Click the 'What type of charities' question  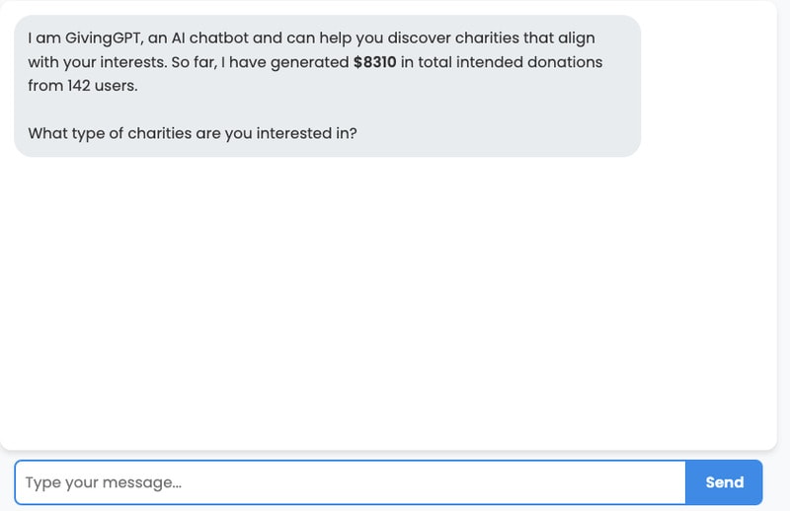pyautogui.click(x=192, y=133)
